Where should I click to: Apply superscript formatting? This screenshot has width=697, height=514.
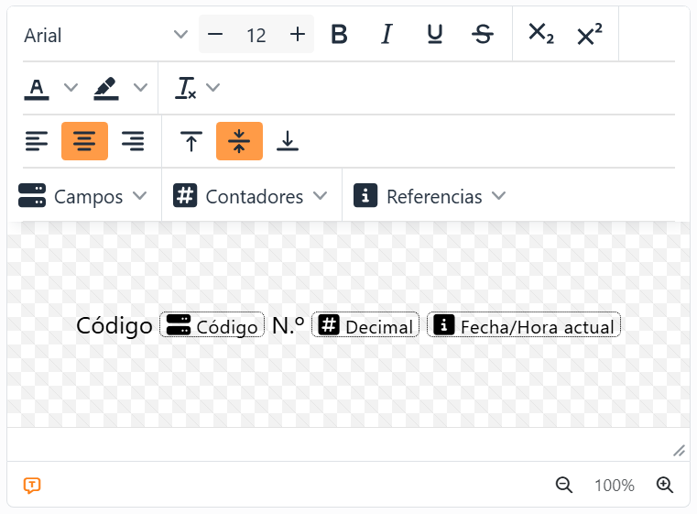(590, 34)
